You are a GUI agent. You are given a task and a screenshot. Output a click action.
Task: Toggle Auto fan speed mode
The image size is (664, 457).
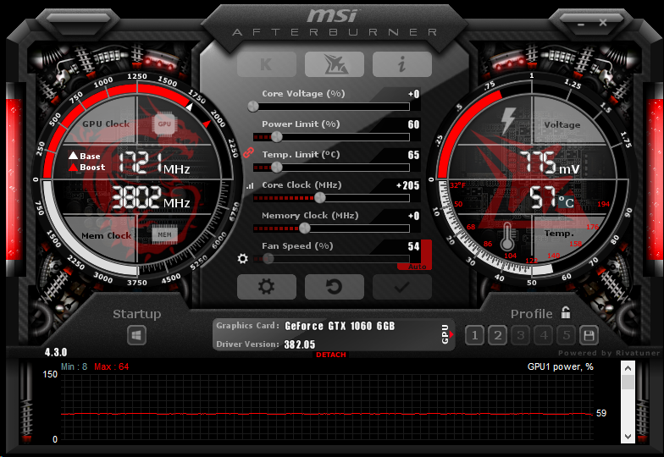coord(417,267)
